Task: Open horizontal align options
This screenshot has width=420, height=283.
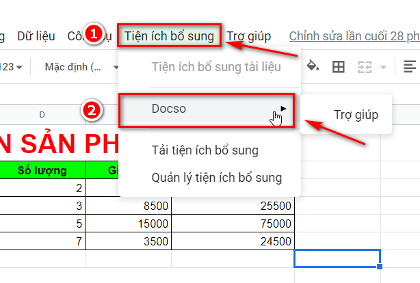Action: pos(410,67)
